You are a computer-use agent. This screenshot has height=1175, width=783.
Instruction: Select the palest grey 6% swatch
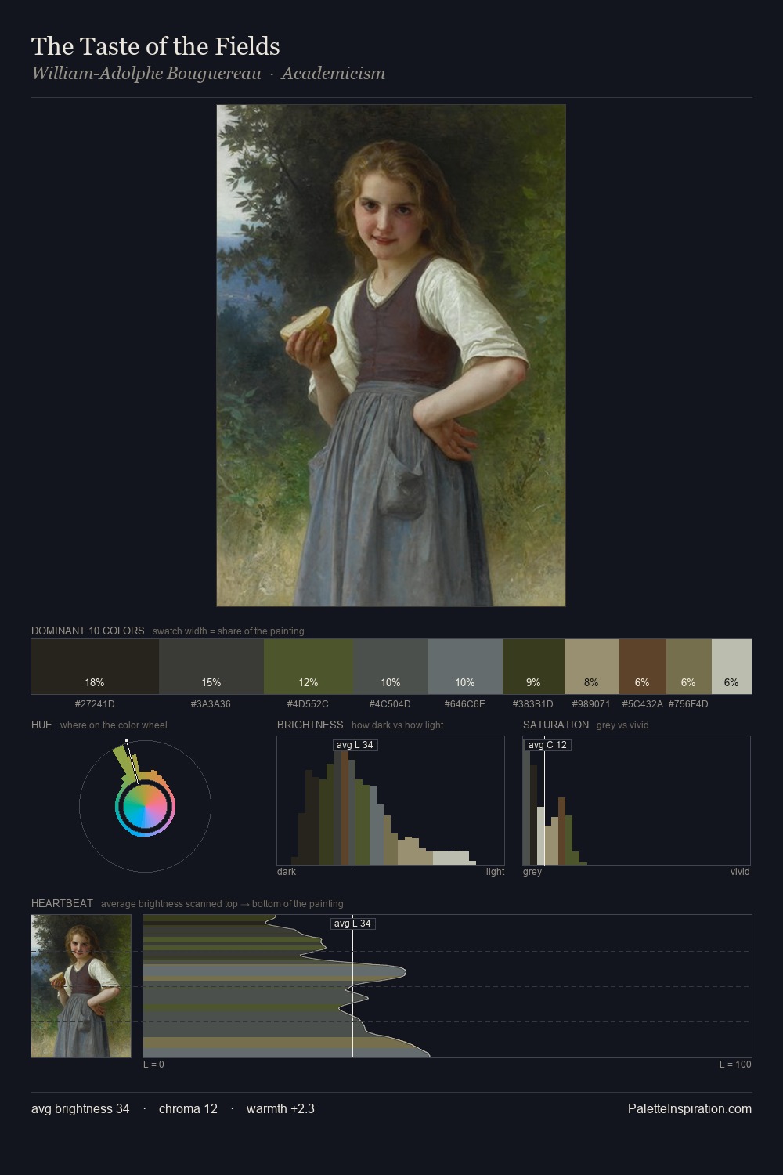[731, 667]
